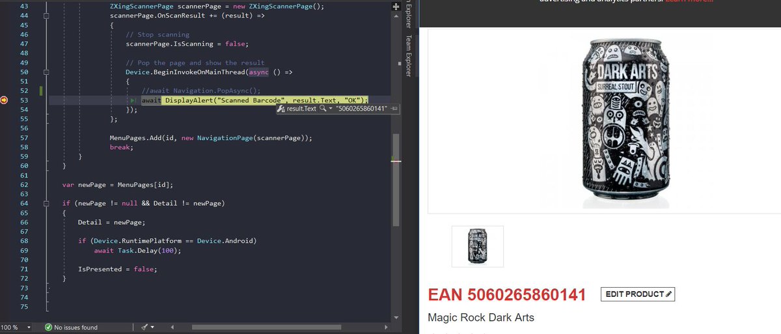Click the pencil icon in EDIT PRODUCT button
The height and width of the screenshot is (334, 781).
[x=669, y=294]
